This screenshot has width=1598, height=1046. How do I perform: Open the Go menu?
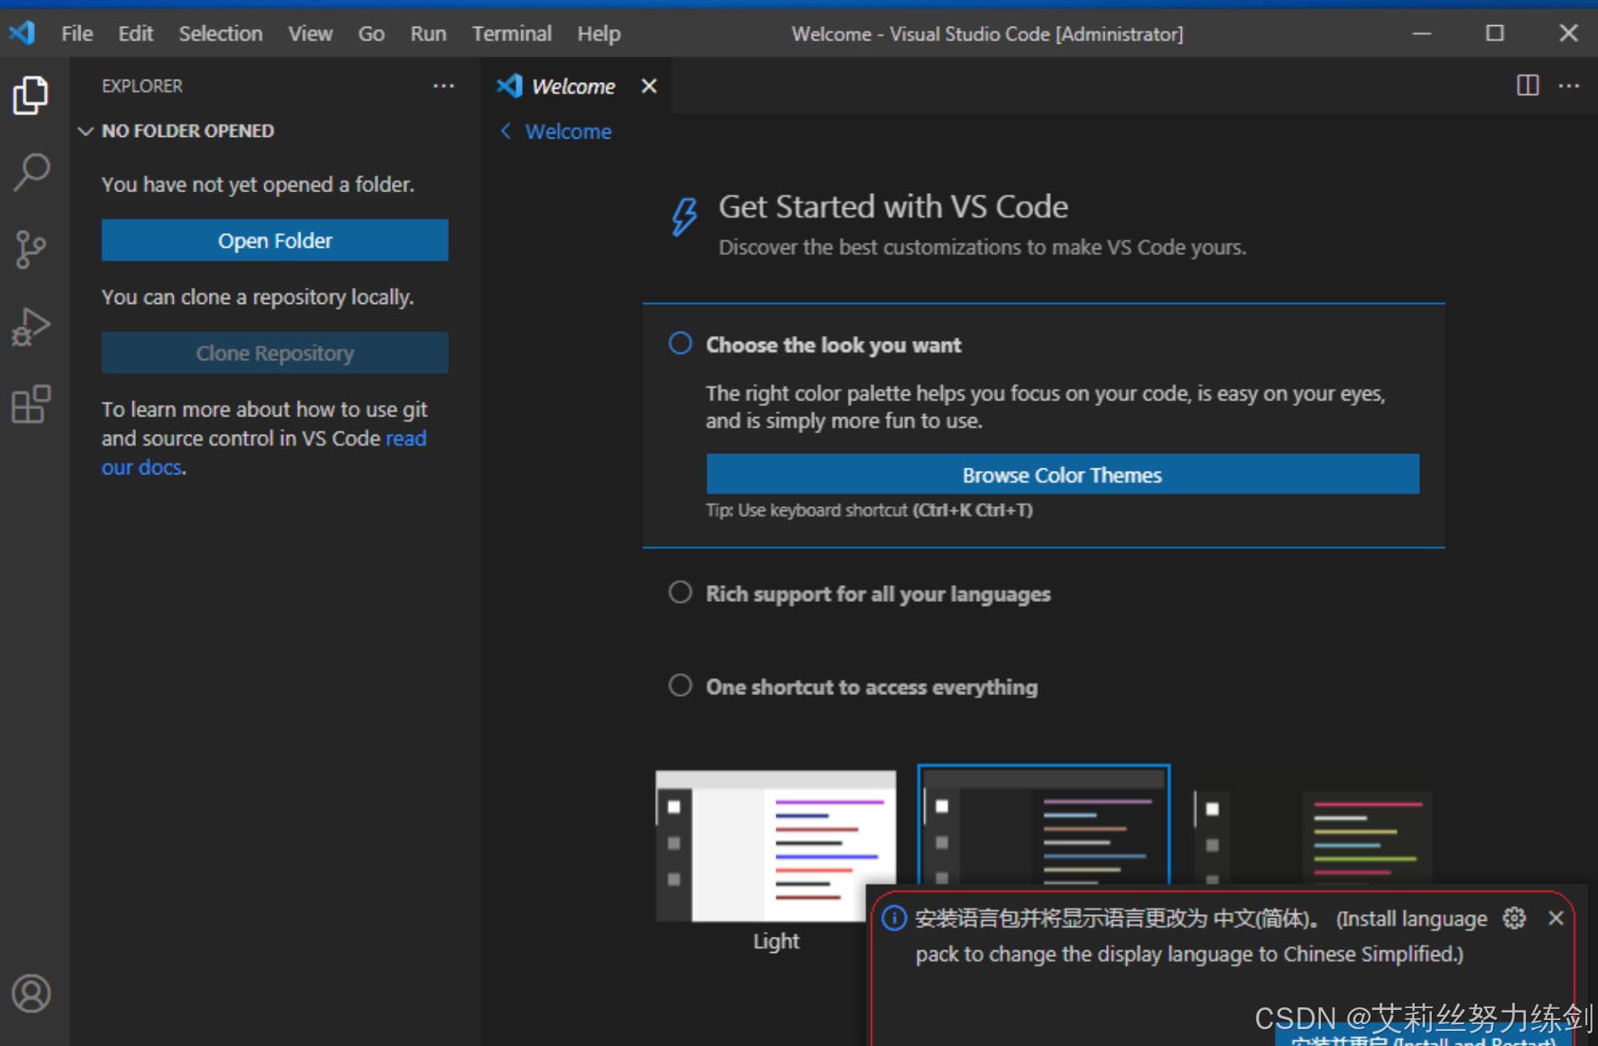coord(371,34)
